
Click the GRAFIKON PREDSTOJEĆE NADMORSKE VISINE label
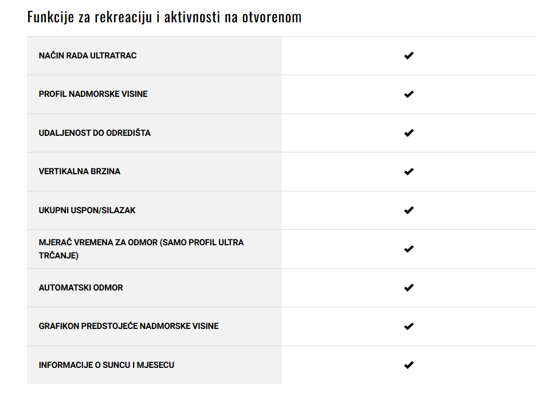pyautogui.click(x=128, y=326)
